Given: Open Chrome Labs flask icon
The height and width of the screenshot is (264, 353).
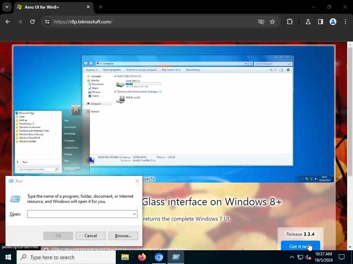Looking at the screenshot, I should [x=308, y=22].
